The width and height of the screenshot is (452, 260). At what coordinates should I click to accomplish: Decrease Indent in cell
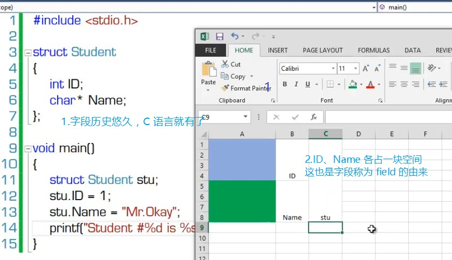tap(432, 84)
